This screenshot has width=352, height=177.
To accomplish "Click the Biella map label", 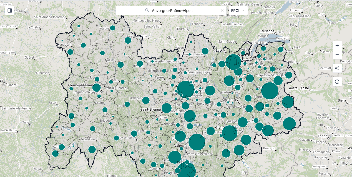I will click(342, 100).
